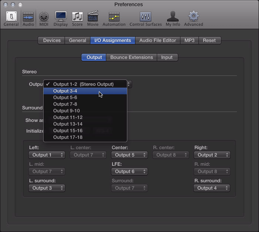The height and width of the screenshot is (232, 259).
Task: Click the Surround section heading
Action: pos(32,108)
